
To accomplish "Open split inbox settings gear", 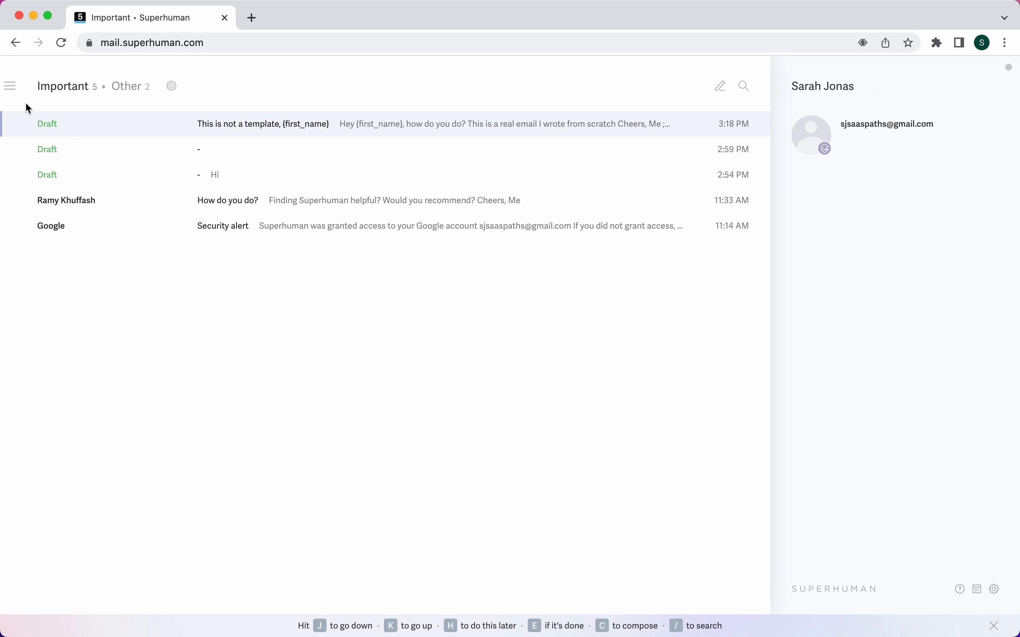I will tap(171, 86).
